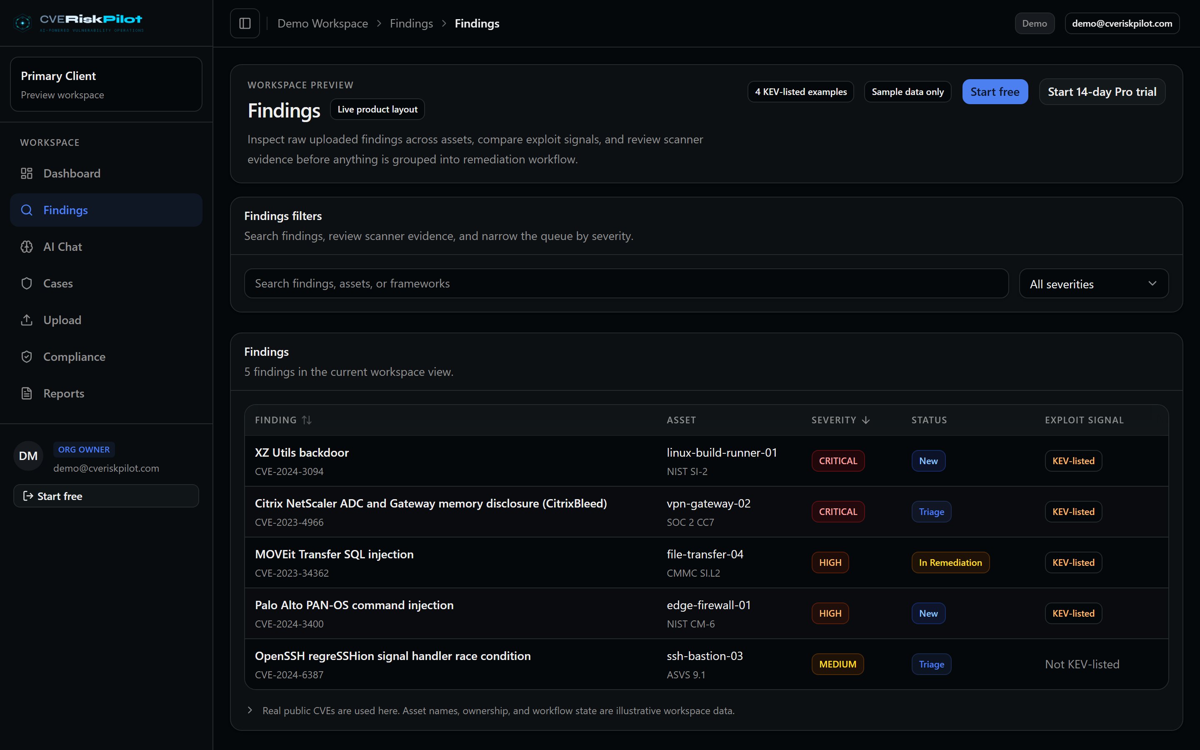Click asset linux-build-runner-01
This screenshot has width=1200, height=750.
(x=722, y=452)
